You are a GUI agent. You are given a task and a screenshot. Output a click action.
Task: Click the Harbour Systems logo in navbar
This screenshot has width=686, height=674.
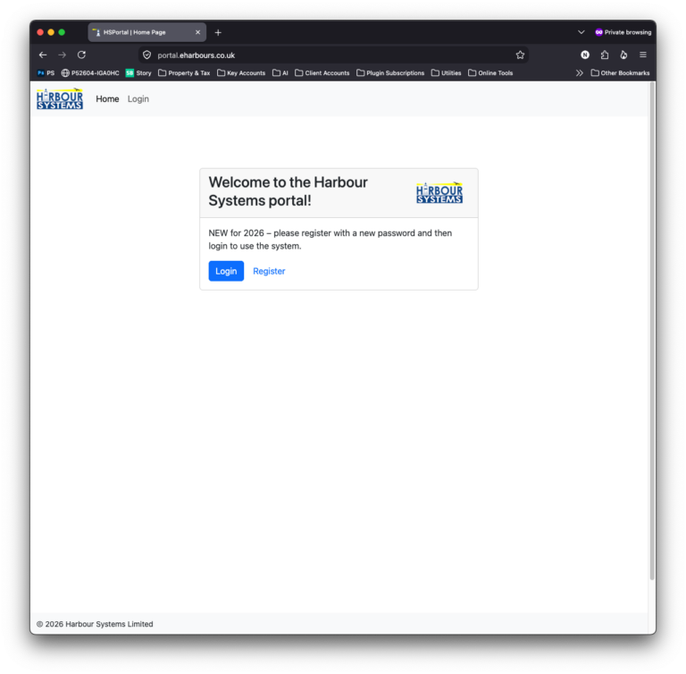[60, 99]
